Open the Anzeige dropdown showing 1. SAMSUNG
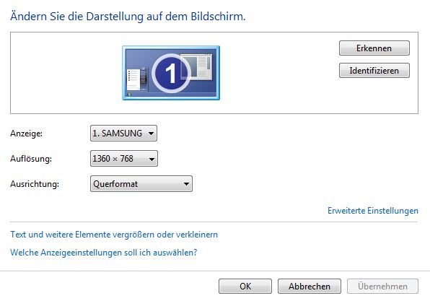 [x=123, y=134]
